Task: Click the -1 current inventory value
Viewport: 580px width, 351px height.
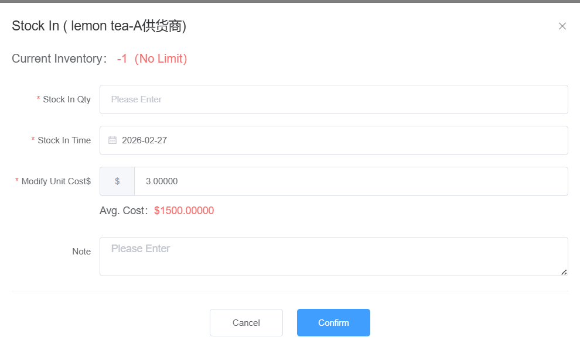Action: [x=122, y=58]
